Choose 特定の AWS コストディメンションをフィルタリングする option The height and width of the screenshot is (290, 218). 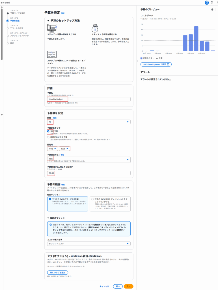tap(92, 199)
